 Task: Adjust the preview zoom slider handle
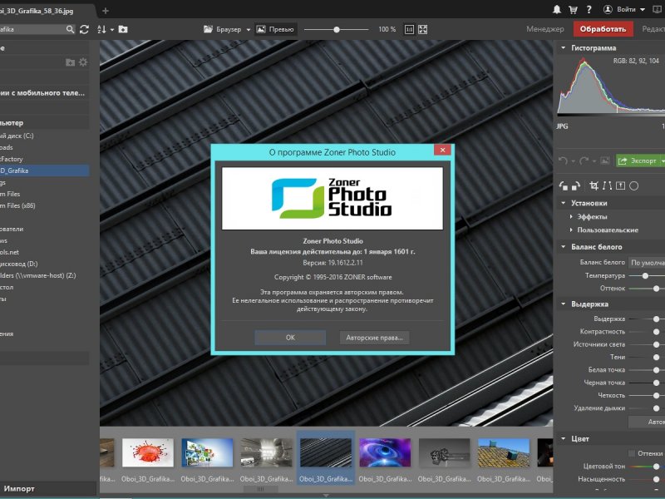point(337,30)
